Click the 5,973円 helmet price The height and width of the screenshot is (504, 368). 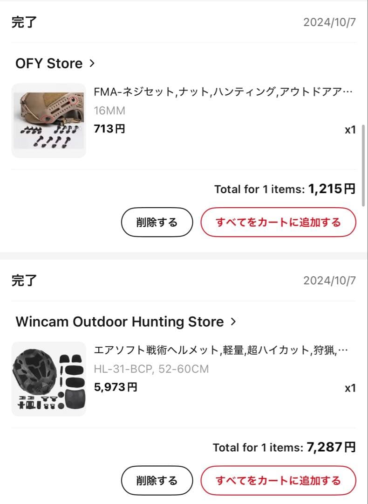tap(116, 387)
